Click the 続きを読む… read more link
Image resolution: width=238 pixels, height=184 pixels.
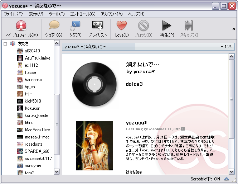point(135,172)
